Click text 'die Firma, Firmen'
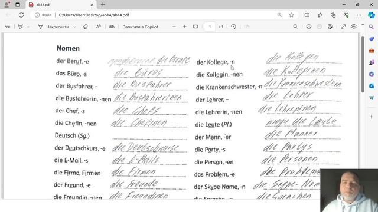Image resolution: width=378 pixels, height=212 pixels. point(77,173)
